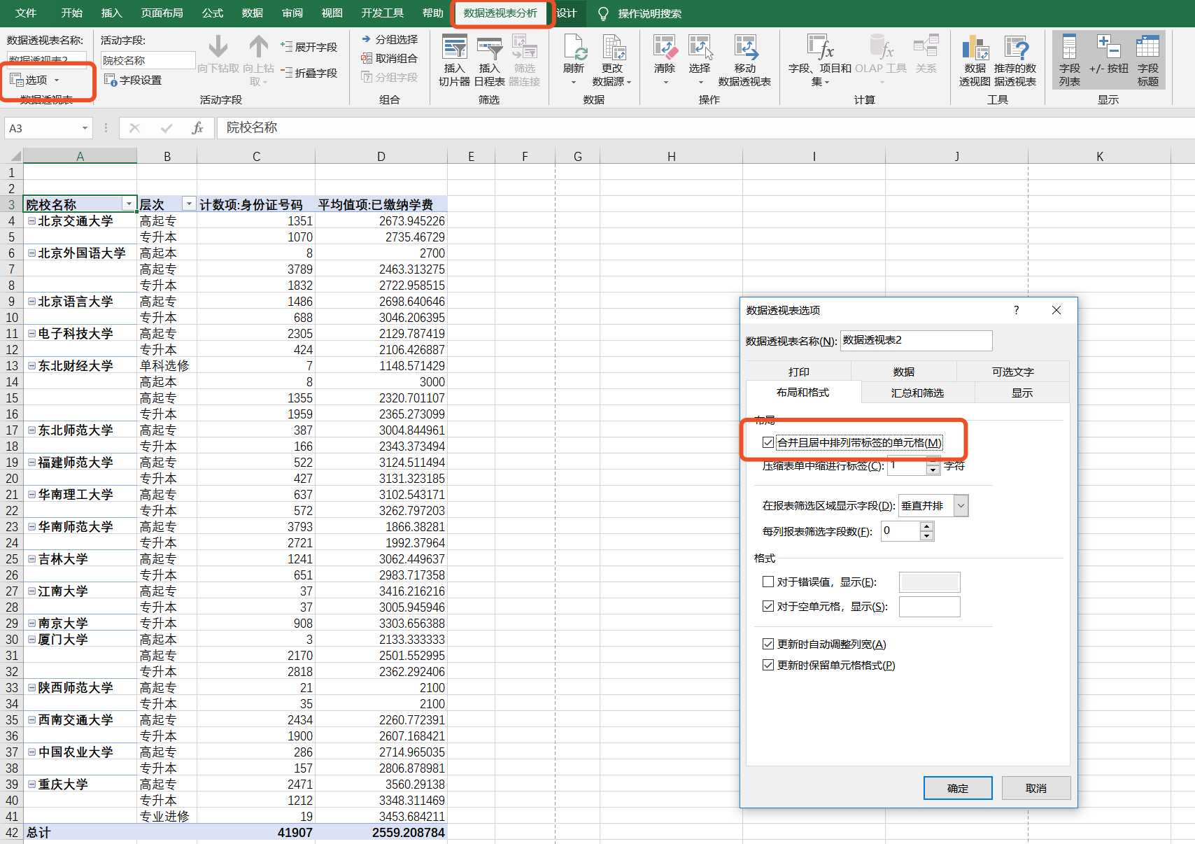The height and width of the screenshot is (844, 1195).
Task: Switch to the 数据 dialog tab
Action: pyautogui.click(x=903, y=372)
